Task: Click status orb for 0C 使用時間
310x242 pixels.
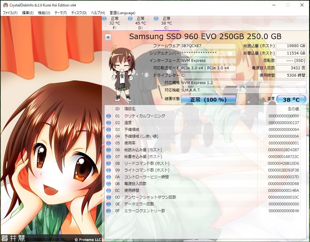Action: (109, 191)
